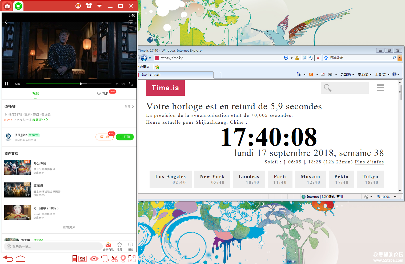The height and width of the screenshot is (264, 405).
Task: Open 我要评分 rating link
Action: pos(40,120)
